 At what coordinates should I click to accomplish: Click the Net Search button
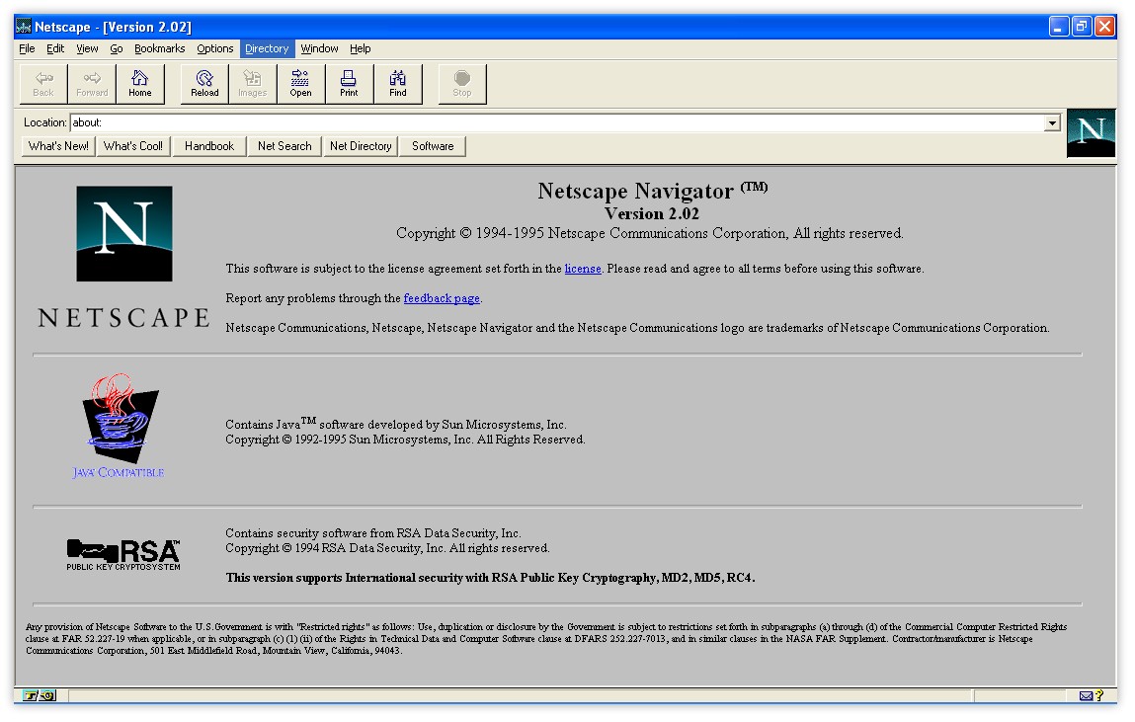point(284,146)
